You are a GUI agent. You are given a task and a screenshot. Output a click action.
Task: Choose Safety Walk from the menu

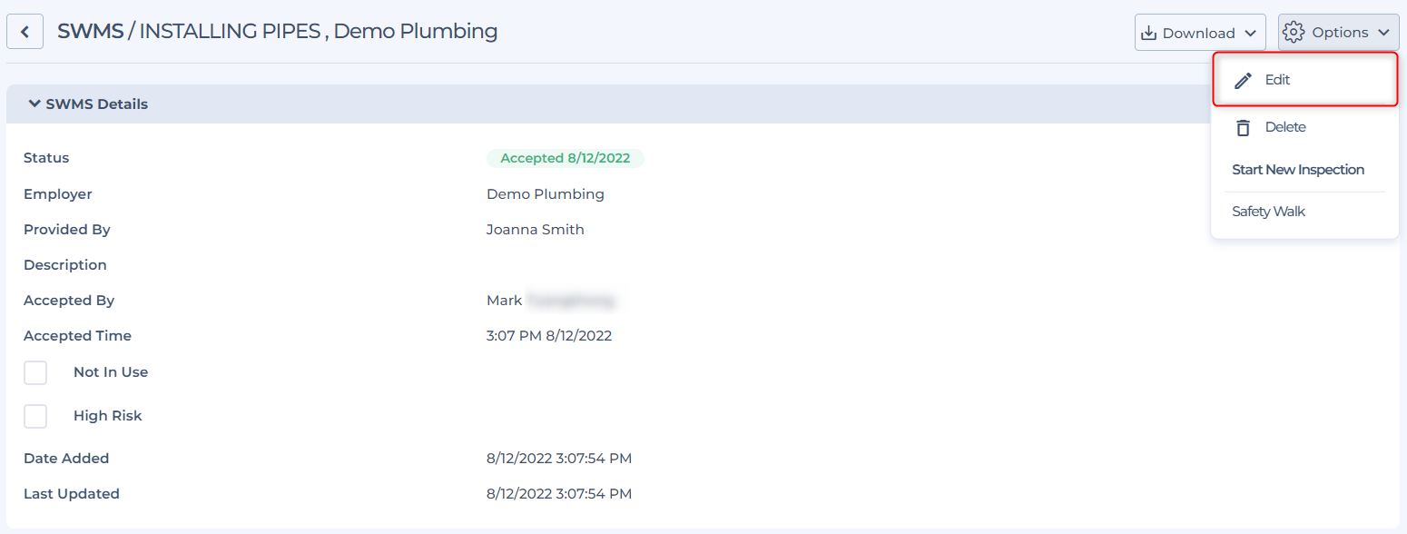pyautogui.click(x=1268, y=212)
